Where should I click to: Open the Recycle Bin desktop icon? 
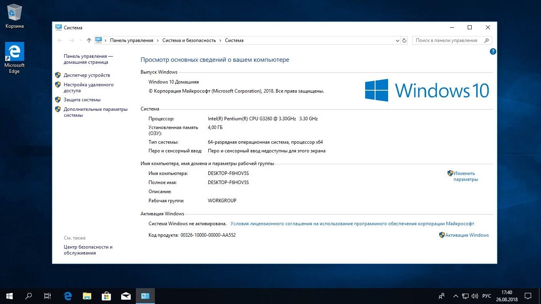coord(14,17)
